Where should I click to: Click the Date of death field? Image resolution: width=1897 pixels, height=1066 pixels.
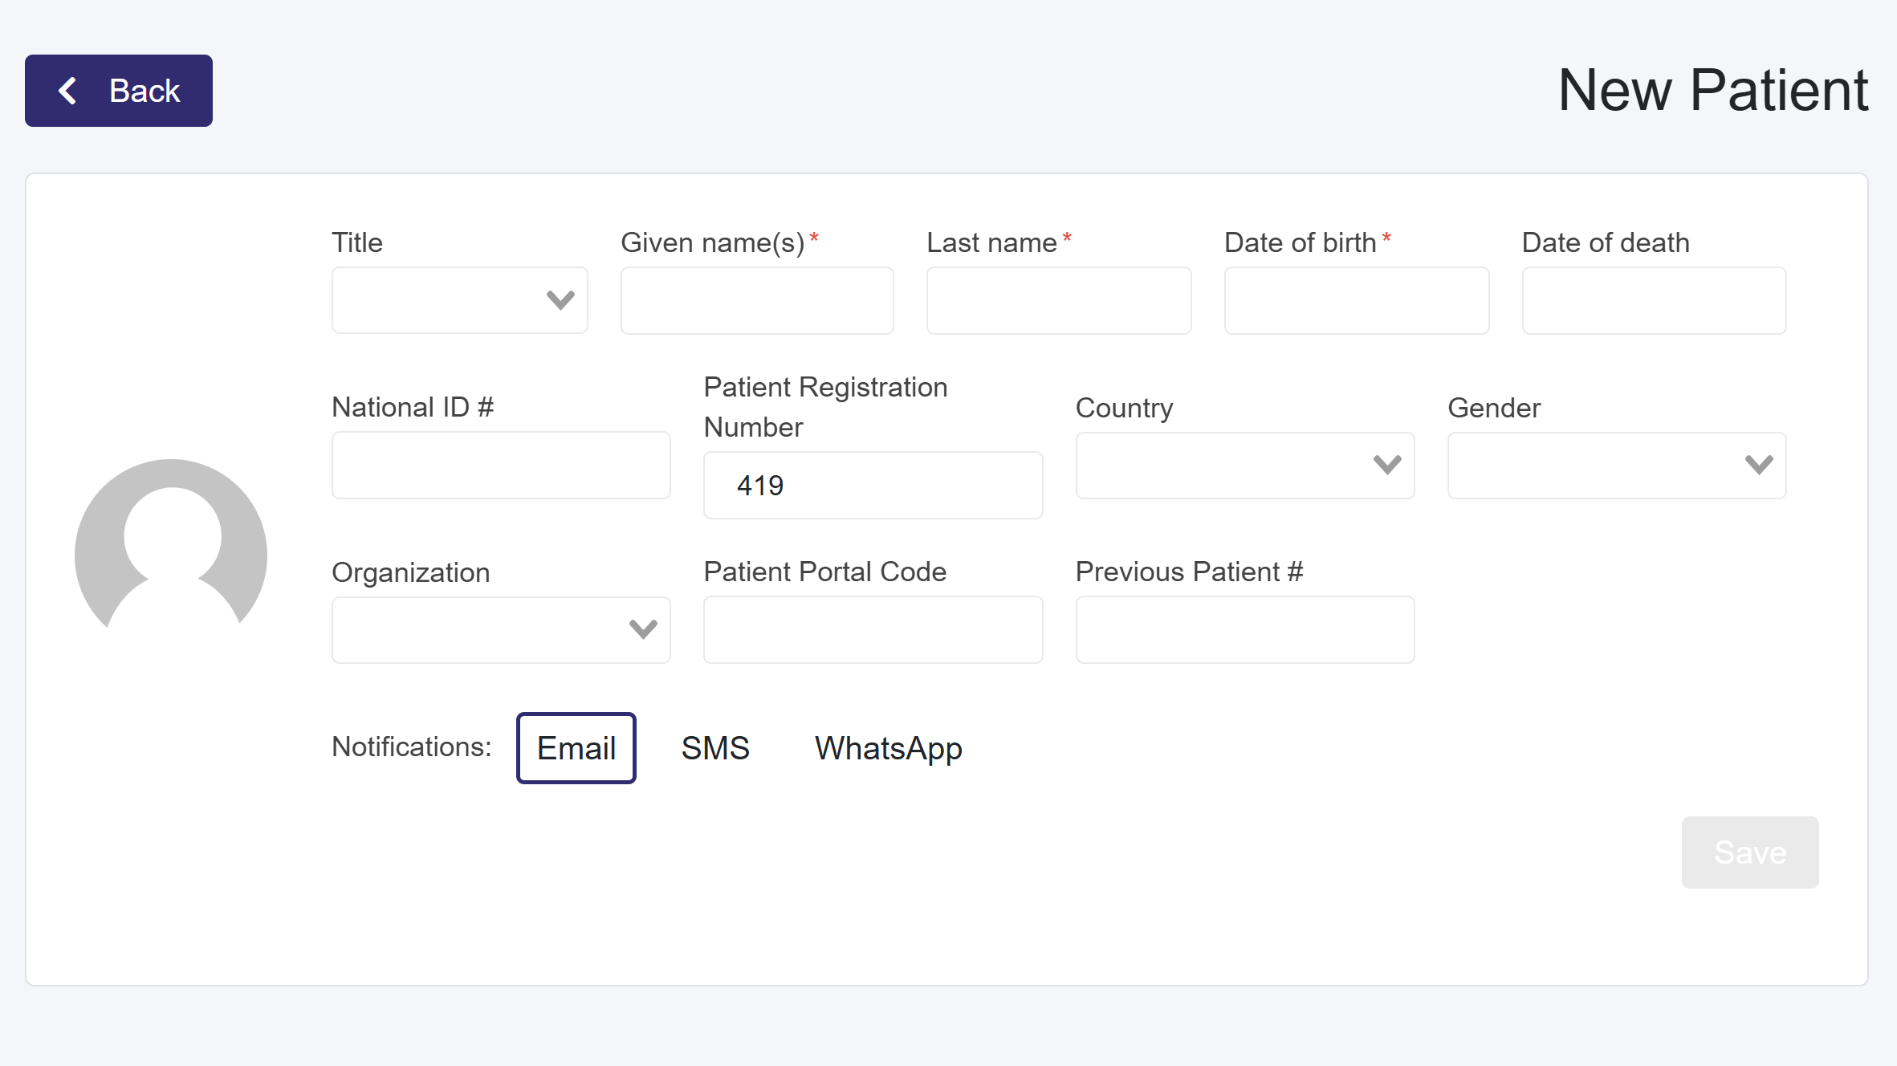[1653, 300]
